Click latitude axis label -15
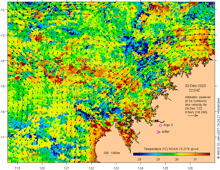220x170 pixels. pos(2,86)
